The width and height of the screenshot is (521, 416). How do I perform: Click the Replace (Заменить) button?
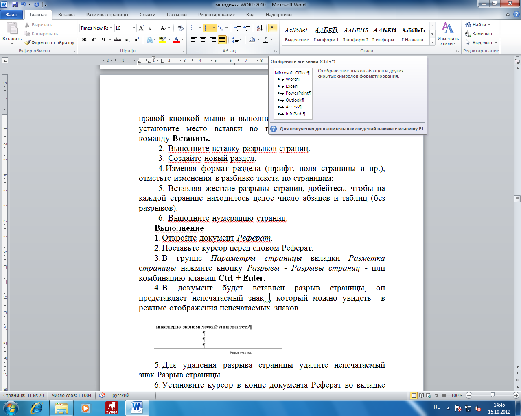pos(479,34)
